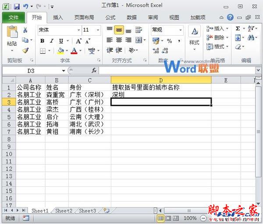Click the Select All corner button
263x224 pixels.
click(9, 80)
